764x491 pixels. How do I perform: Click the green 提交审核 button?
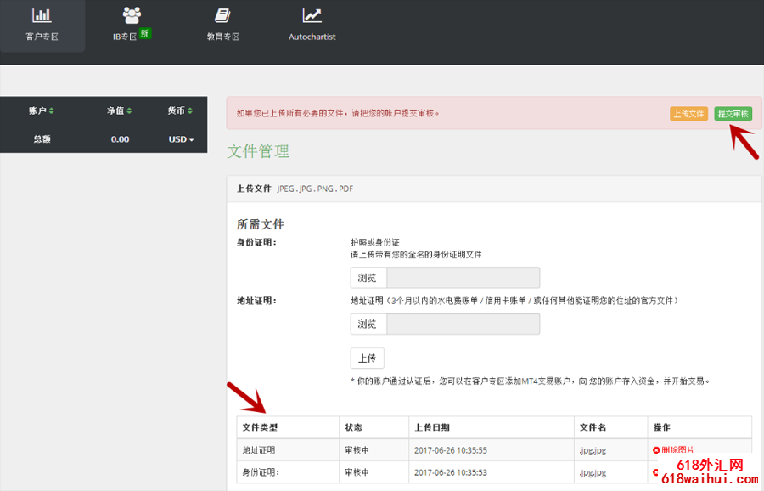733,114
